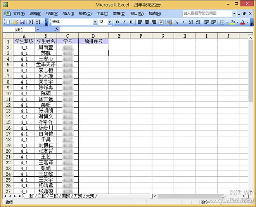Click in the help question box

coord(208,14)
